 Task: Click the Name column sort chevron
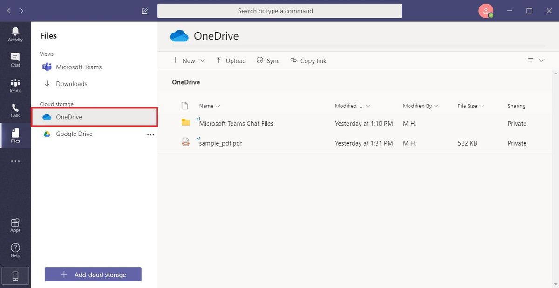coord(218,106)
